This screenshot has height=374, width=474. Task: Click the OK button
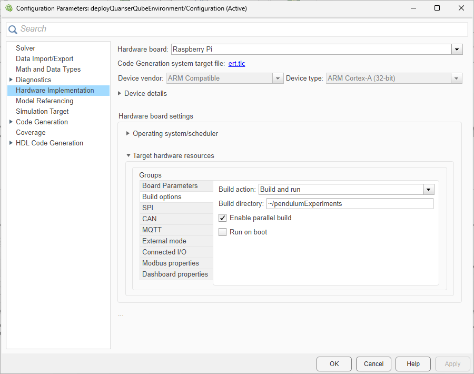pos(334,363)
